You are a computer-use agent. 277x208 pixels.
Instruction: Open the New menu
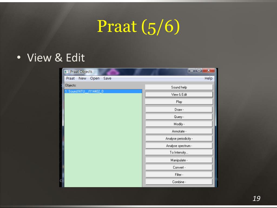(x=82, y=78)
